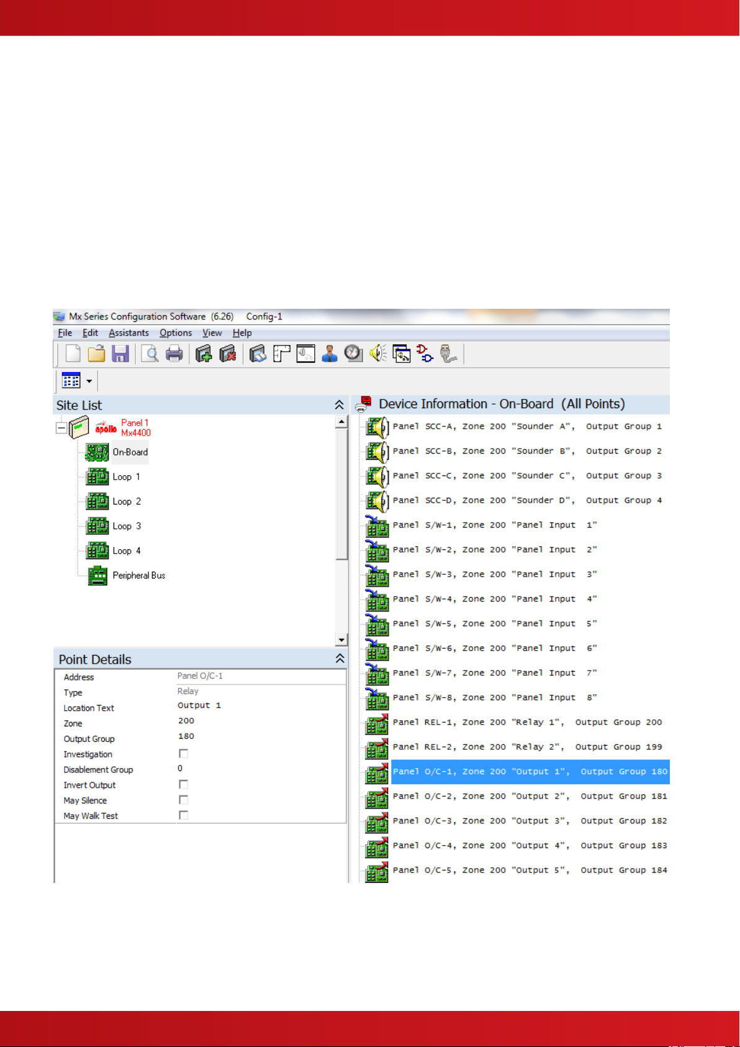
Task: Select Peripheral Bus in the site list
Action: click(x=138, y=575)
